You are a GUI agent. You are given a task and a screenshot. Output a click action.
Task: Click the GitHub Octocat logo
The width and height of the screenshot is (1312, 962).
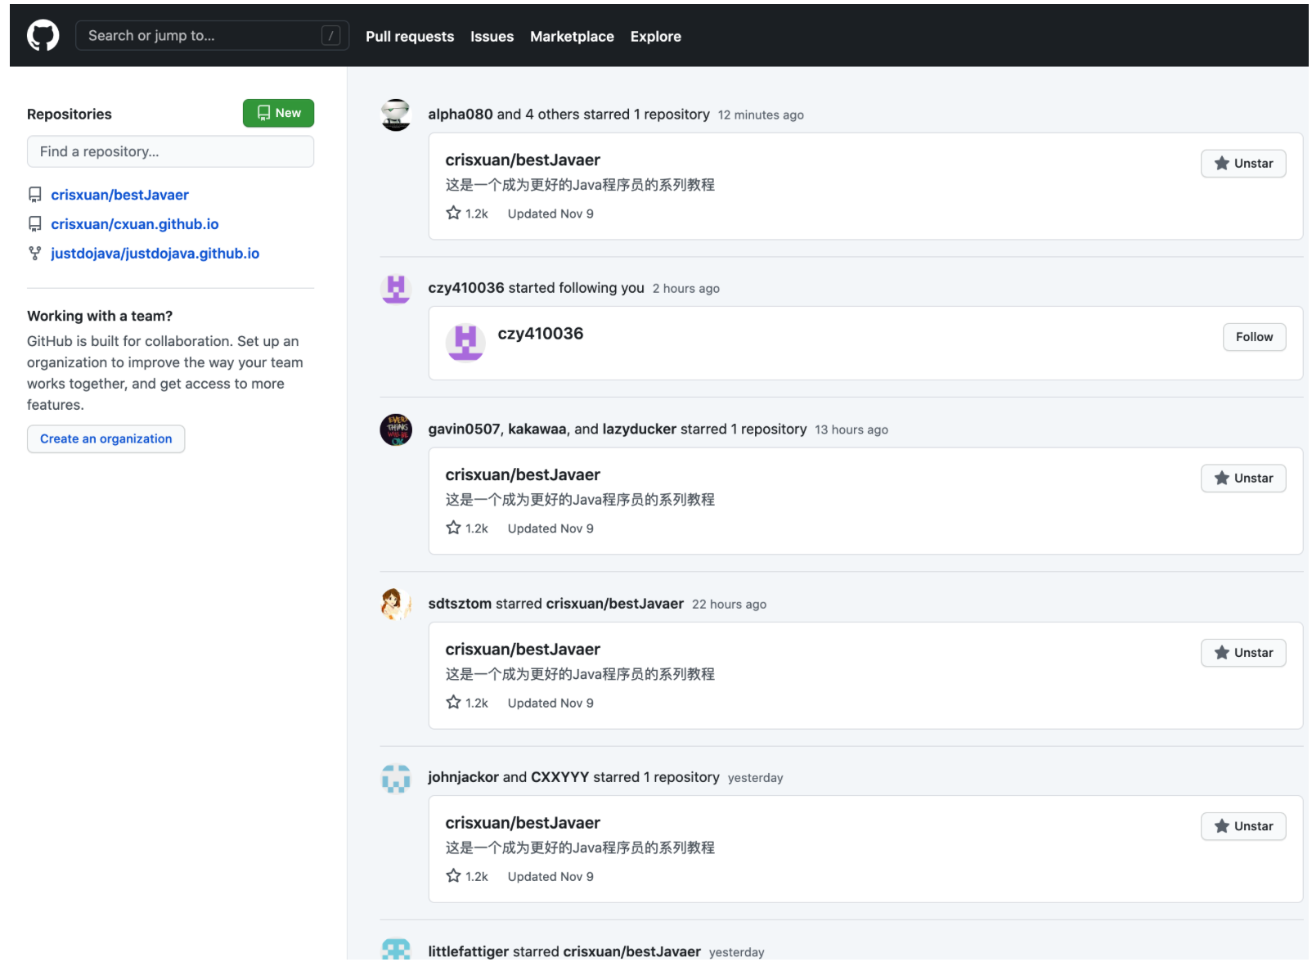tap(43, 36)
